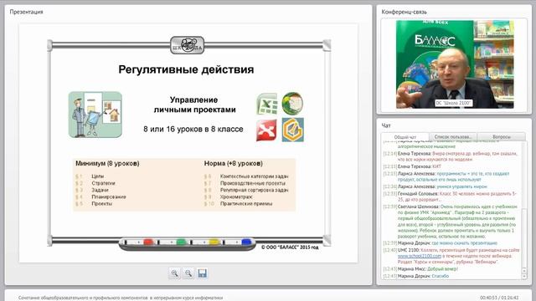Click the green Excel icon on slide

tap(267, 104)
